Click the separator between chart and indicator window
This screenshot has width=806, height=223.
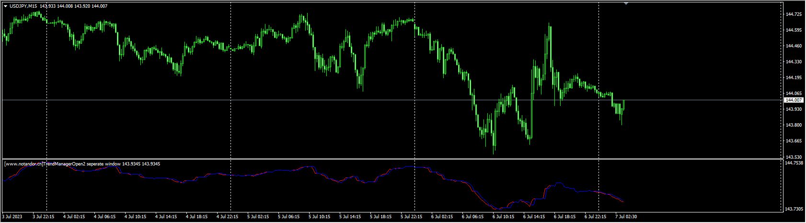point(393,159)
